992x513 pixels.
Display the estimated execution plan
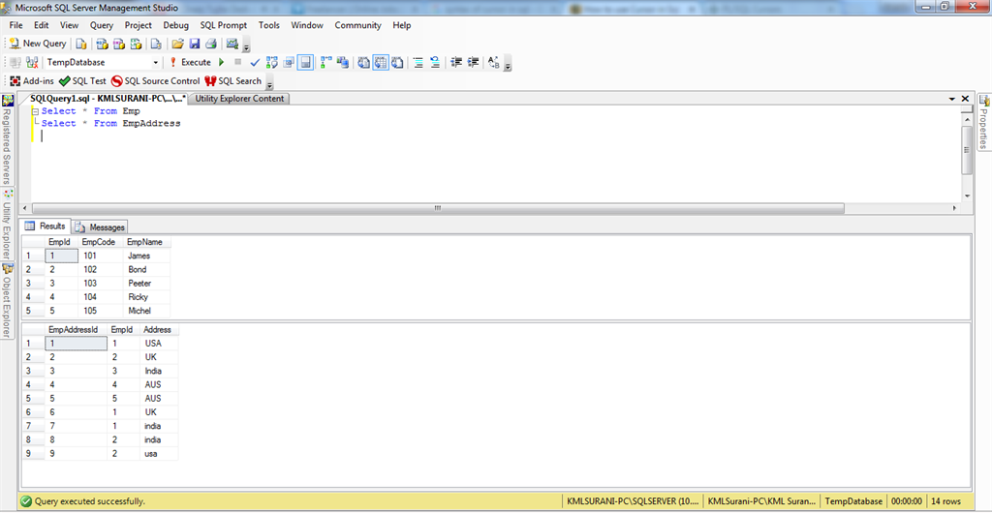point(272,63)
